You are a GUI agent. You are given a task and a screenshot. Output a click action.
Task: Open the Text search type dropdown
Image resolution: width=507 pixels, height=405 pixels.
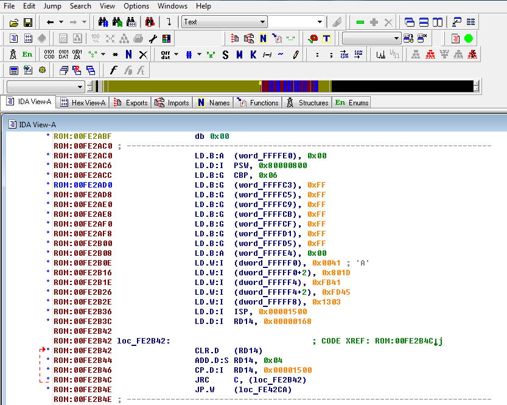(262, 22)
